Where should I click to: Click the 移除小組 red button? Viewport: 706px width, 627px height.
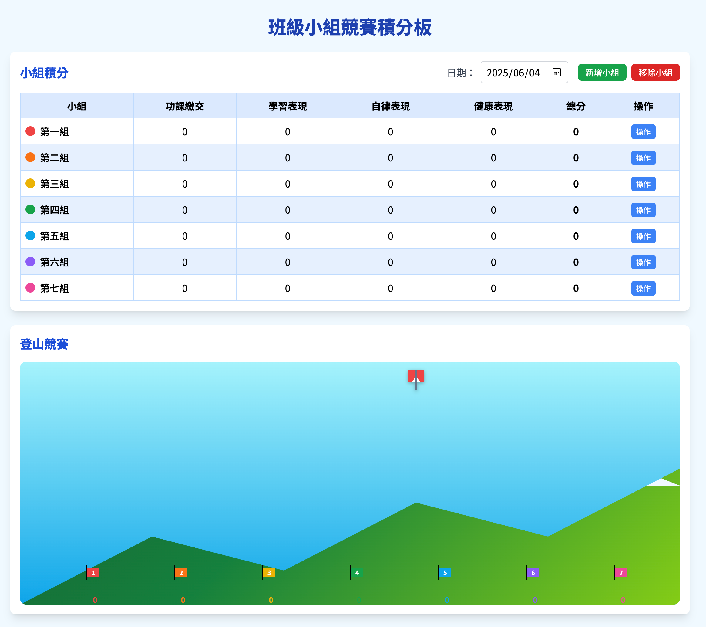(x=655, y=73)
